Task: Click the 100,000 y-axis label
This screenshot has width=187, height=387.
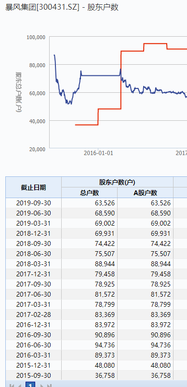Action: (36, 37)
